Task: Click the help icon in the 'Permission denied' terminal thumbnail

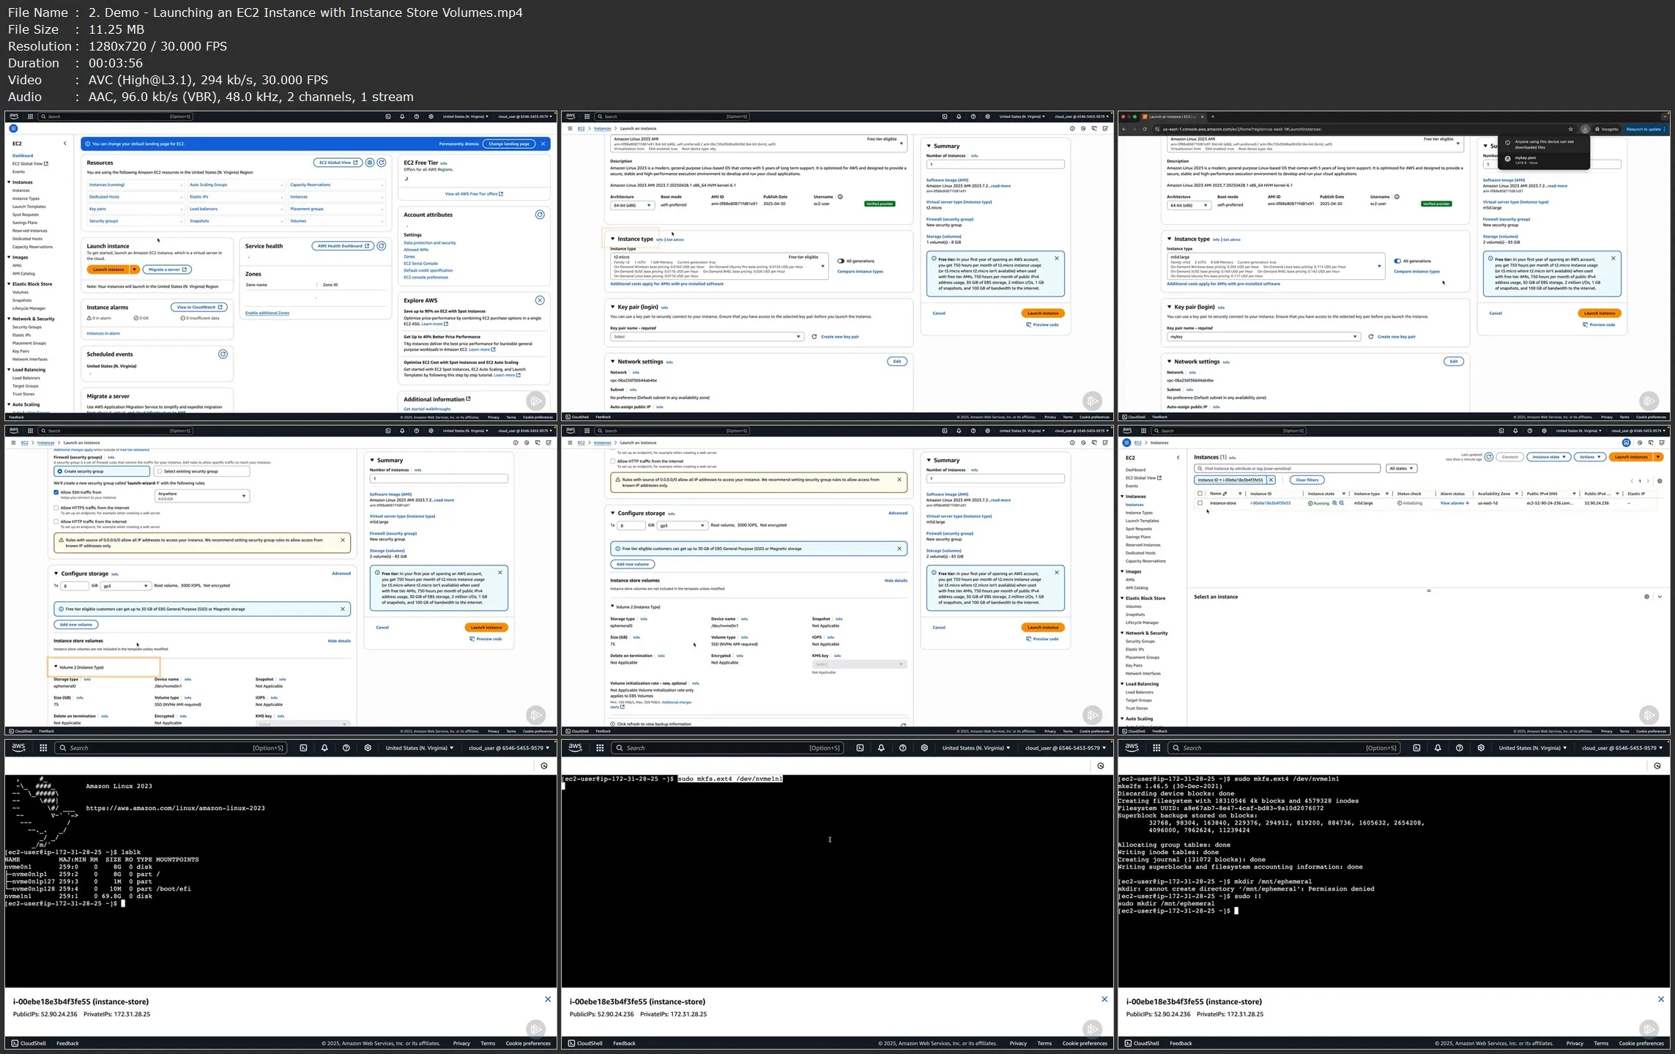Action: click(x=1459, y=748)
